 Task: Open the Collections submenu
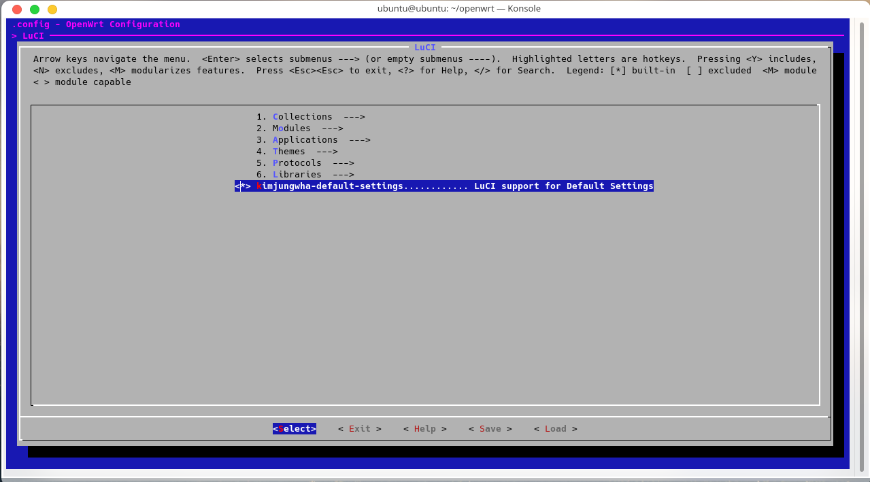click(x=311, y=117)
